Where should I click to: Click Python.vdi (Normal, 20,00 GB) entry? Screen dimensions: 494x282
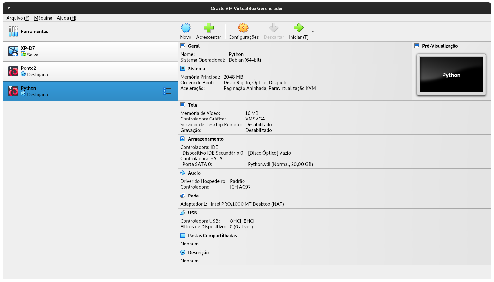click(x=280, y=164)
